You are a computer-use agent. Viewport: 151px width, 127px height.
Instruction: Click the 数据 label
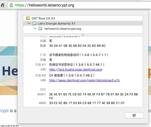pyautogui.click(x=43, y=46)
